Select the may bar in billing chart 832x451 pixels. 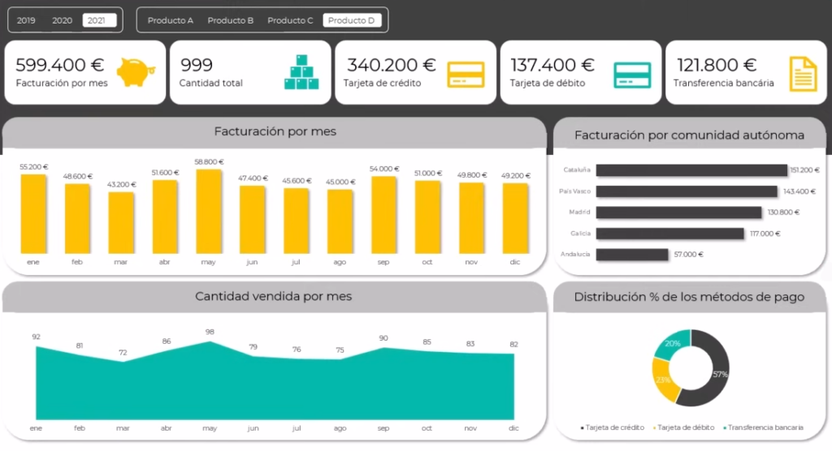[209, 212]
